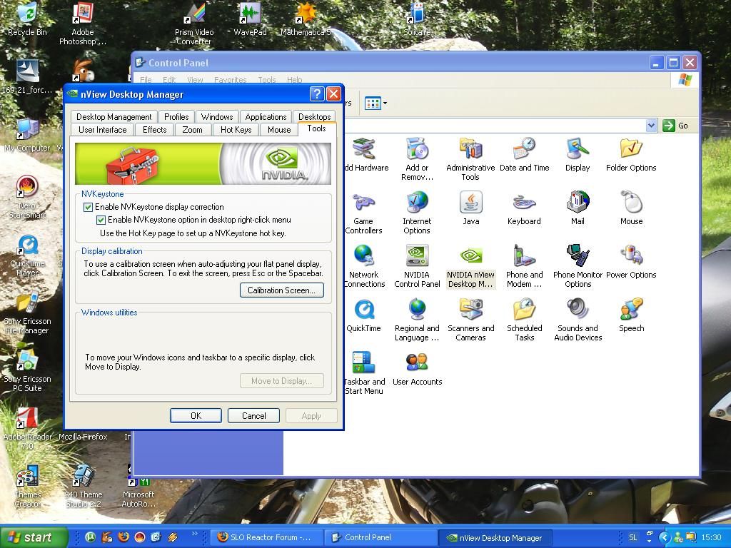Open Taskbar and Start Menu icon

(x=364, y=373)
